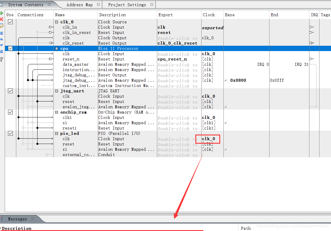Uncheck the Use box for onchip_ram

10,112
